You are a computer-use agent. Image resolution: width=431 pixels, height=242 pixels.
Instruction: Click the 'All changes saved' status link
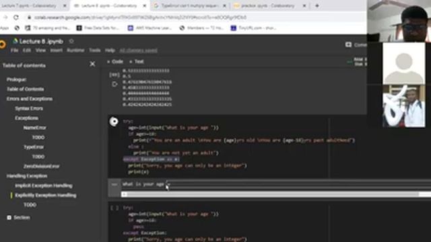click(138, 50)
